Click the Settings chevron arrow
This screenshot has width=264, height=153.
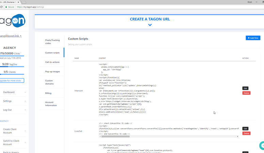click(25, 101)
